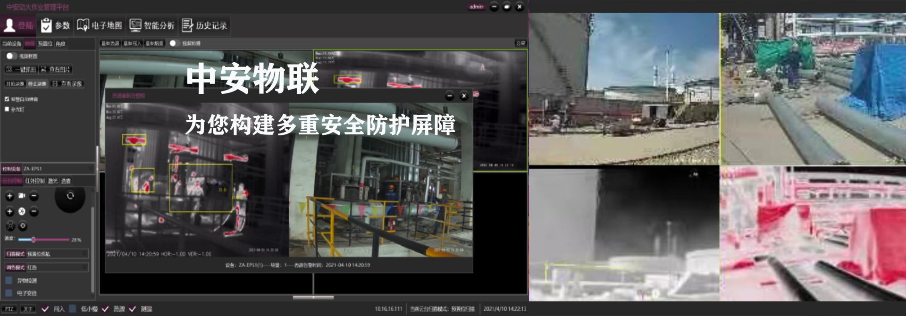
Task: Toggle the 热源 heat source checkbox
Action: (x=105, y=309)
